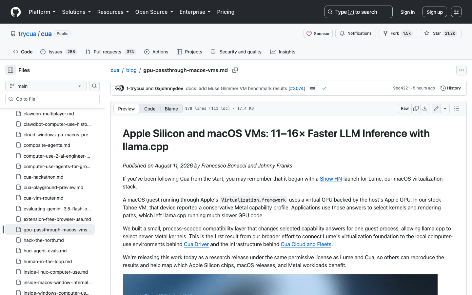Expand the commit message ellipsis
The height and width of the screenshot is (295, 472).
point(313,88)
